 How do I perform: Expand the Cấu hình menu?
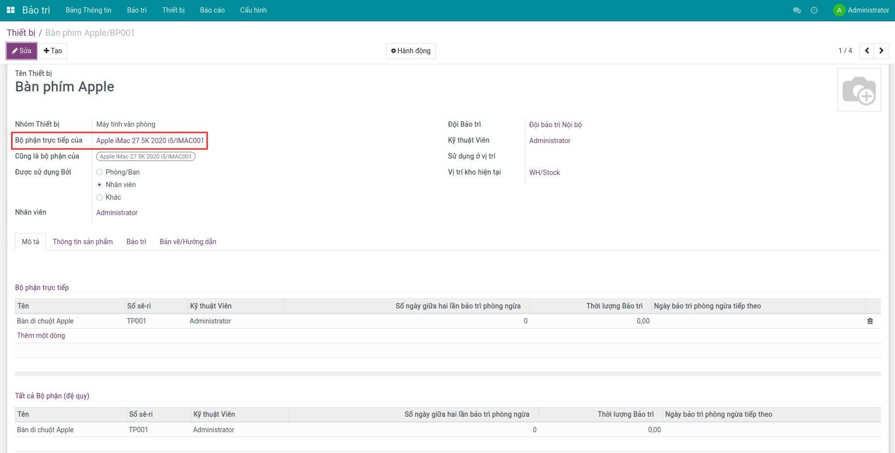coord(253,10)
